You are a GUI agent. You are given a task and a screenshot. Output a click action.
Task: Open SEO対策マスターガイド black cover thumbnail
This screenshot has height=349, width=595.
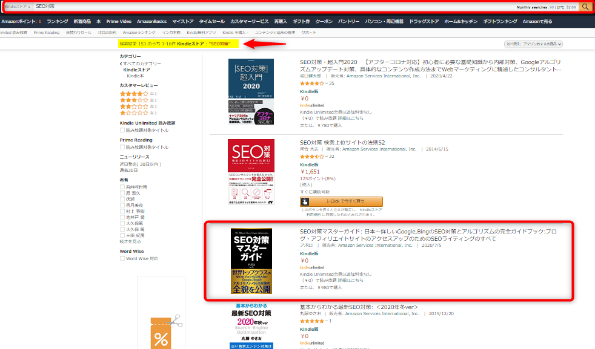click(251, 261)
